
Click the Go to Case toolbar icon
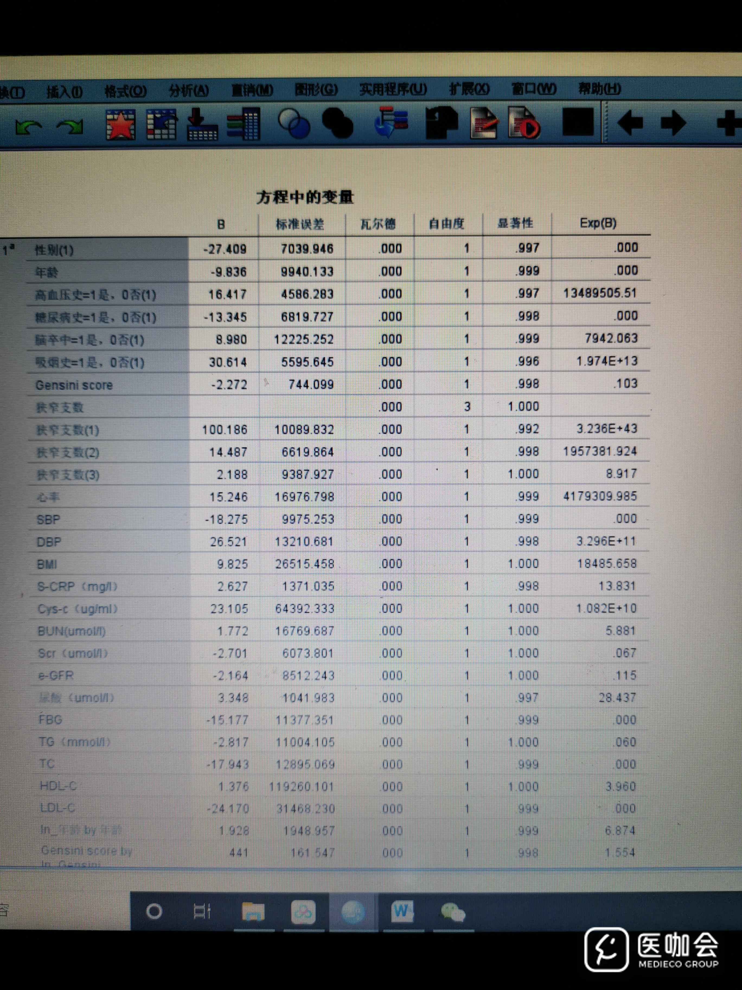(161, 124)
